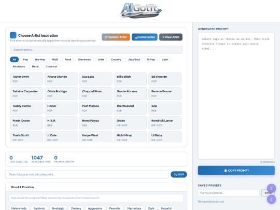Choose the Sabrina Carpenter artist card

tap(26, 93)
